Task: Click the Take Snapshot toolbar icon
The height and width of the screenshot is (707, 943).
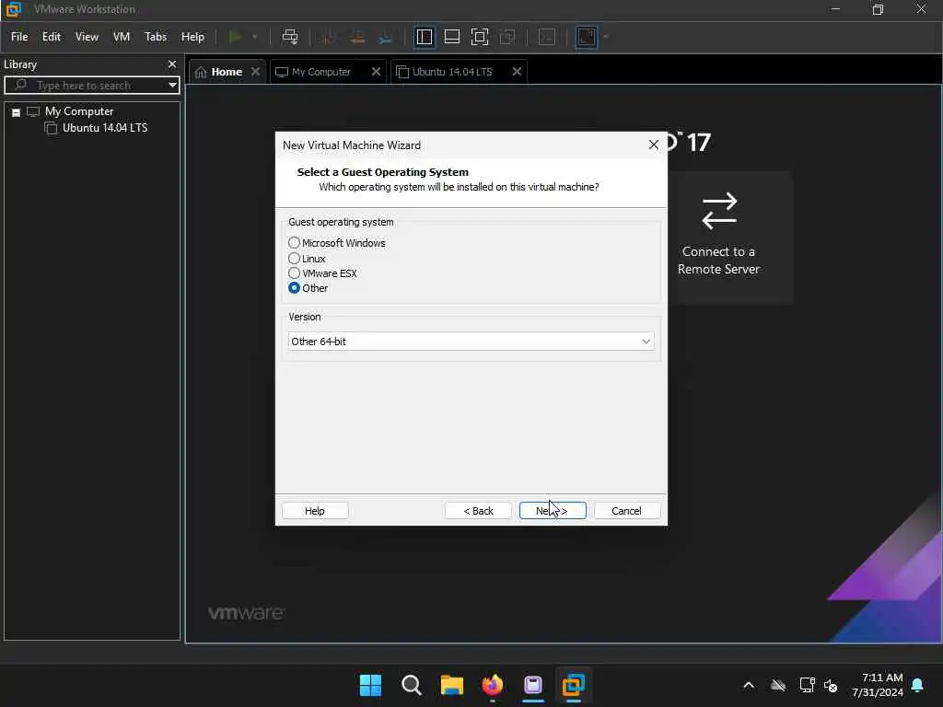Action: pyautogui.click(x=329, y=37)
